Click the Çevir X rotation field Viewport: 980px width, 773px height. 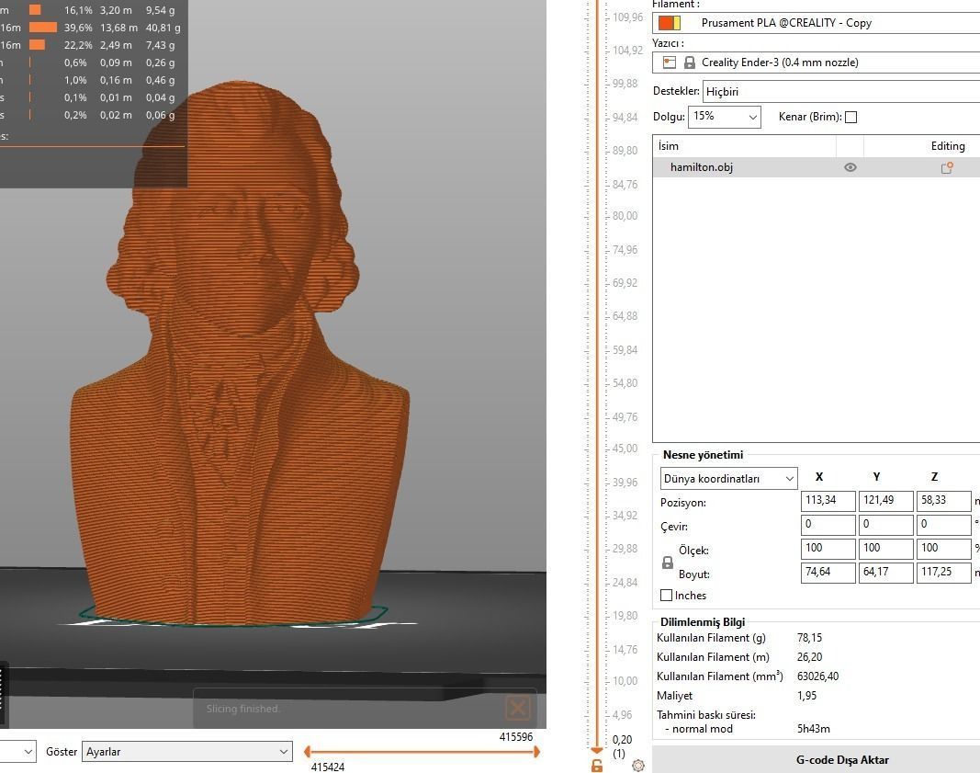point(828,525)
